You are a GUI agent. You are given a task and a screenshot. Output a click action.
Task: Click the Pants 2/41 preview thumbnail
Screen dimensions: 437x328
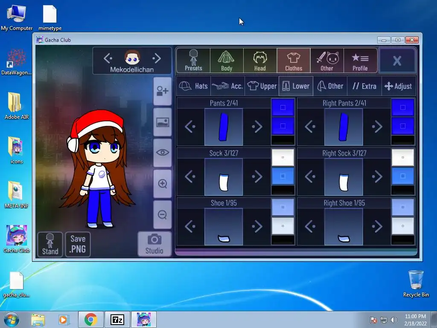[224, 127]
